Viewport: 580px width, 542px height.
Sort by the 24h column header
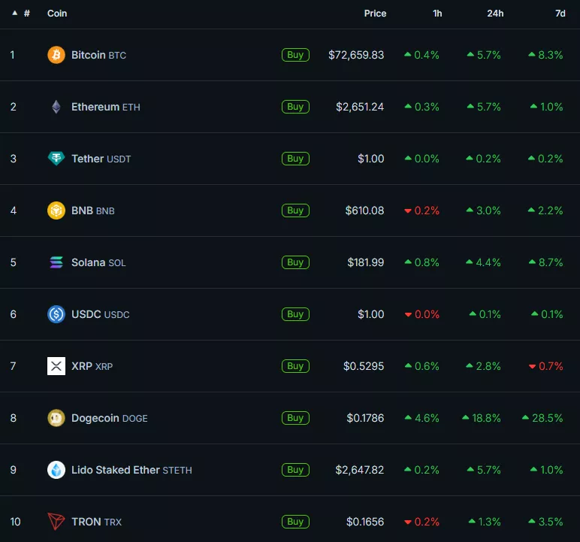click(494, 14)
